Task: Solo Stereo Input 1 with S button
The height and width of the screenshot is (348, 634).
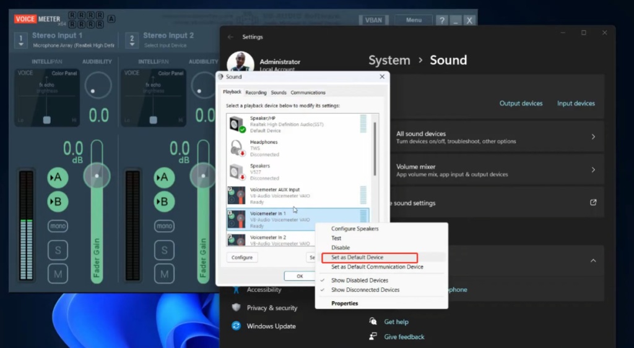Action: 58,250
